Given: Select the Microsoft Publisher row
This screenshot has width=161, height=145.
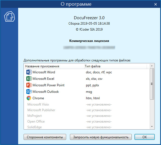Looking at the screenshot, I should 87,110.
